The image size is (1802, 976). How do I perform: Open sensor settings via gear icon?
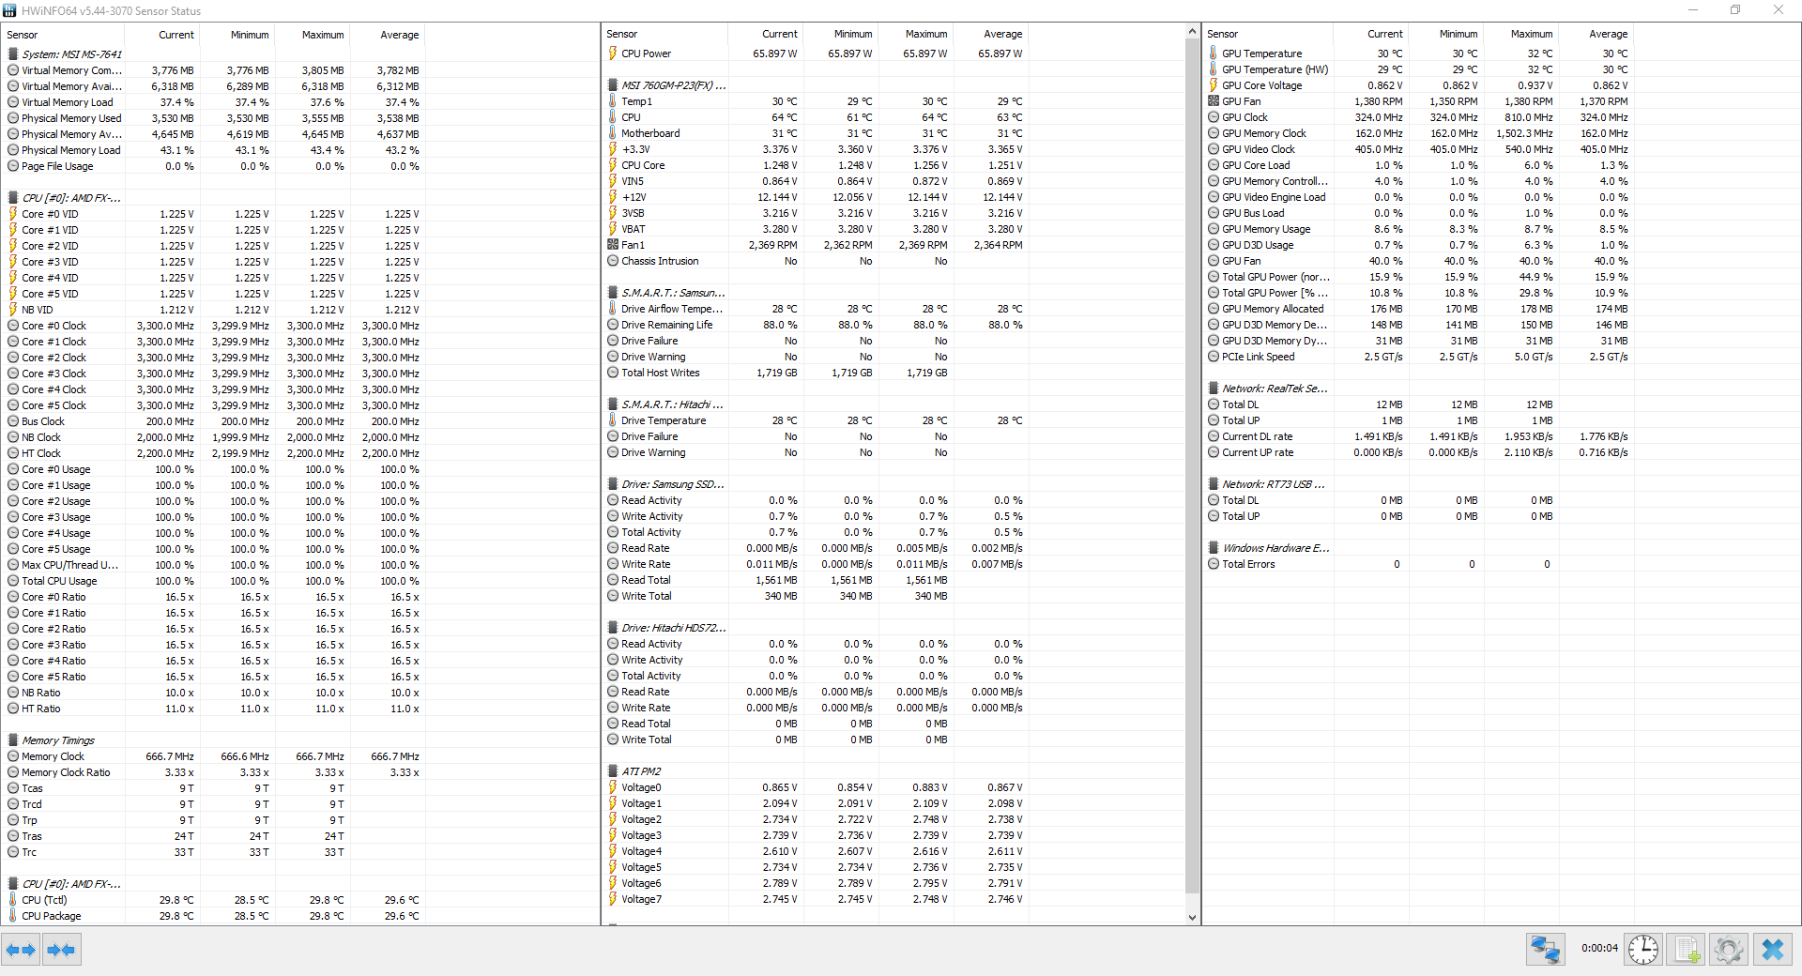(1728, 950)
